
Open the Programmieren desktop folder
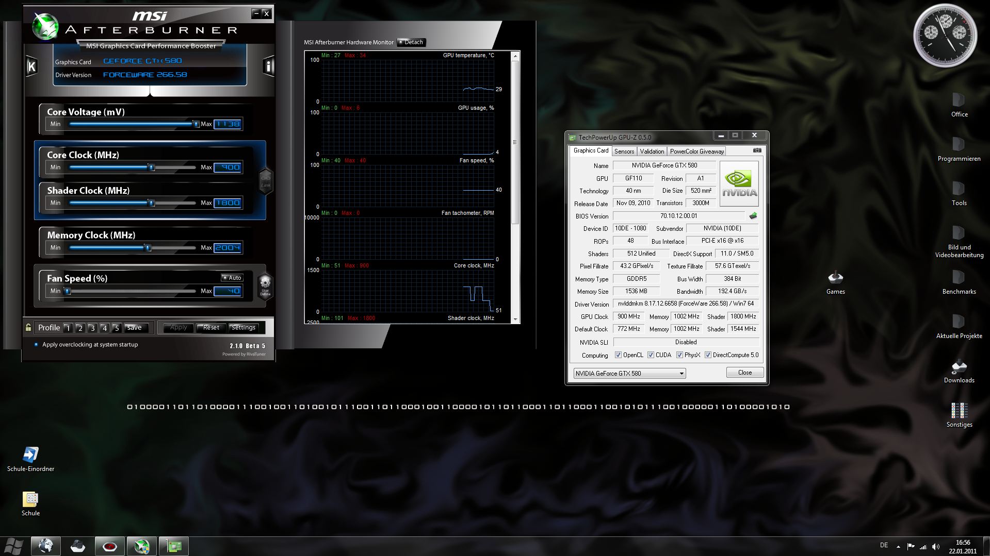(959, 149)
